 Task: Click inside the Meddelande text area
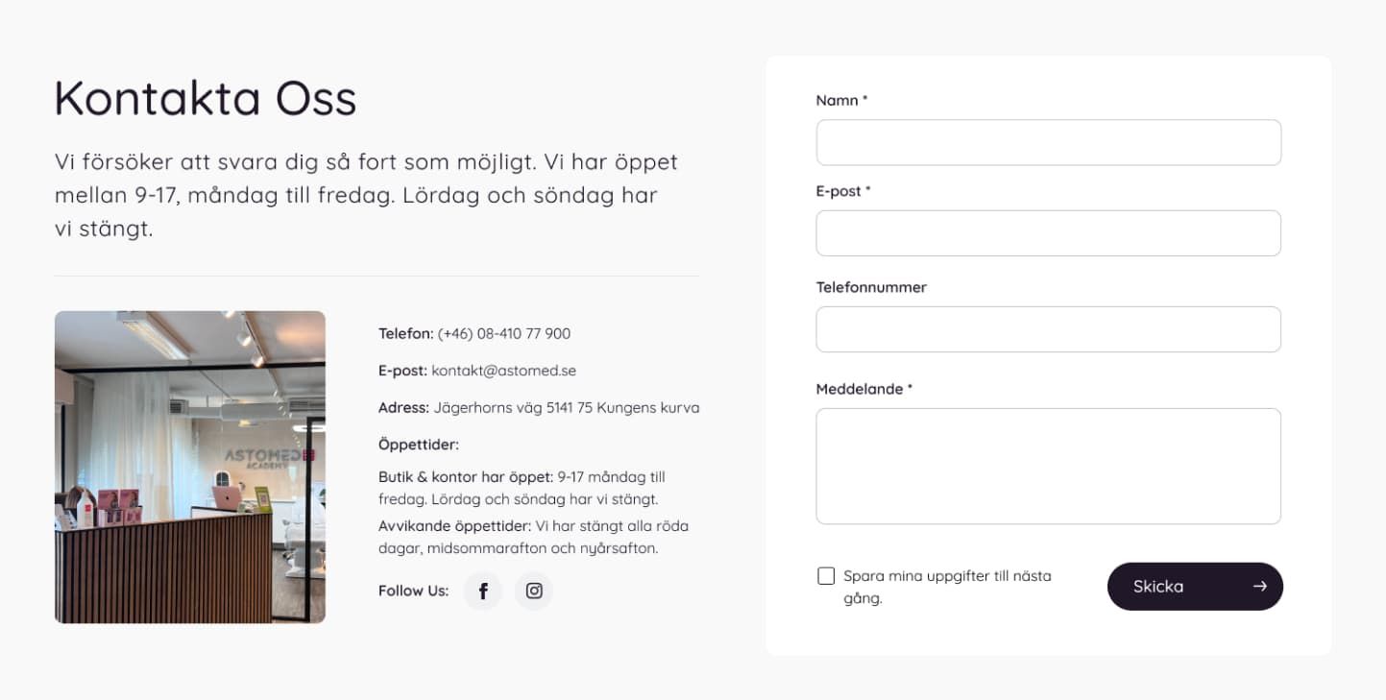coord(1048,466)
